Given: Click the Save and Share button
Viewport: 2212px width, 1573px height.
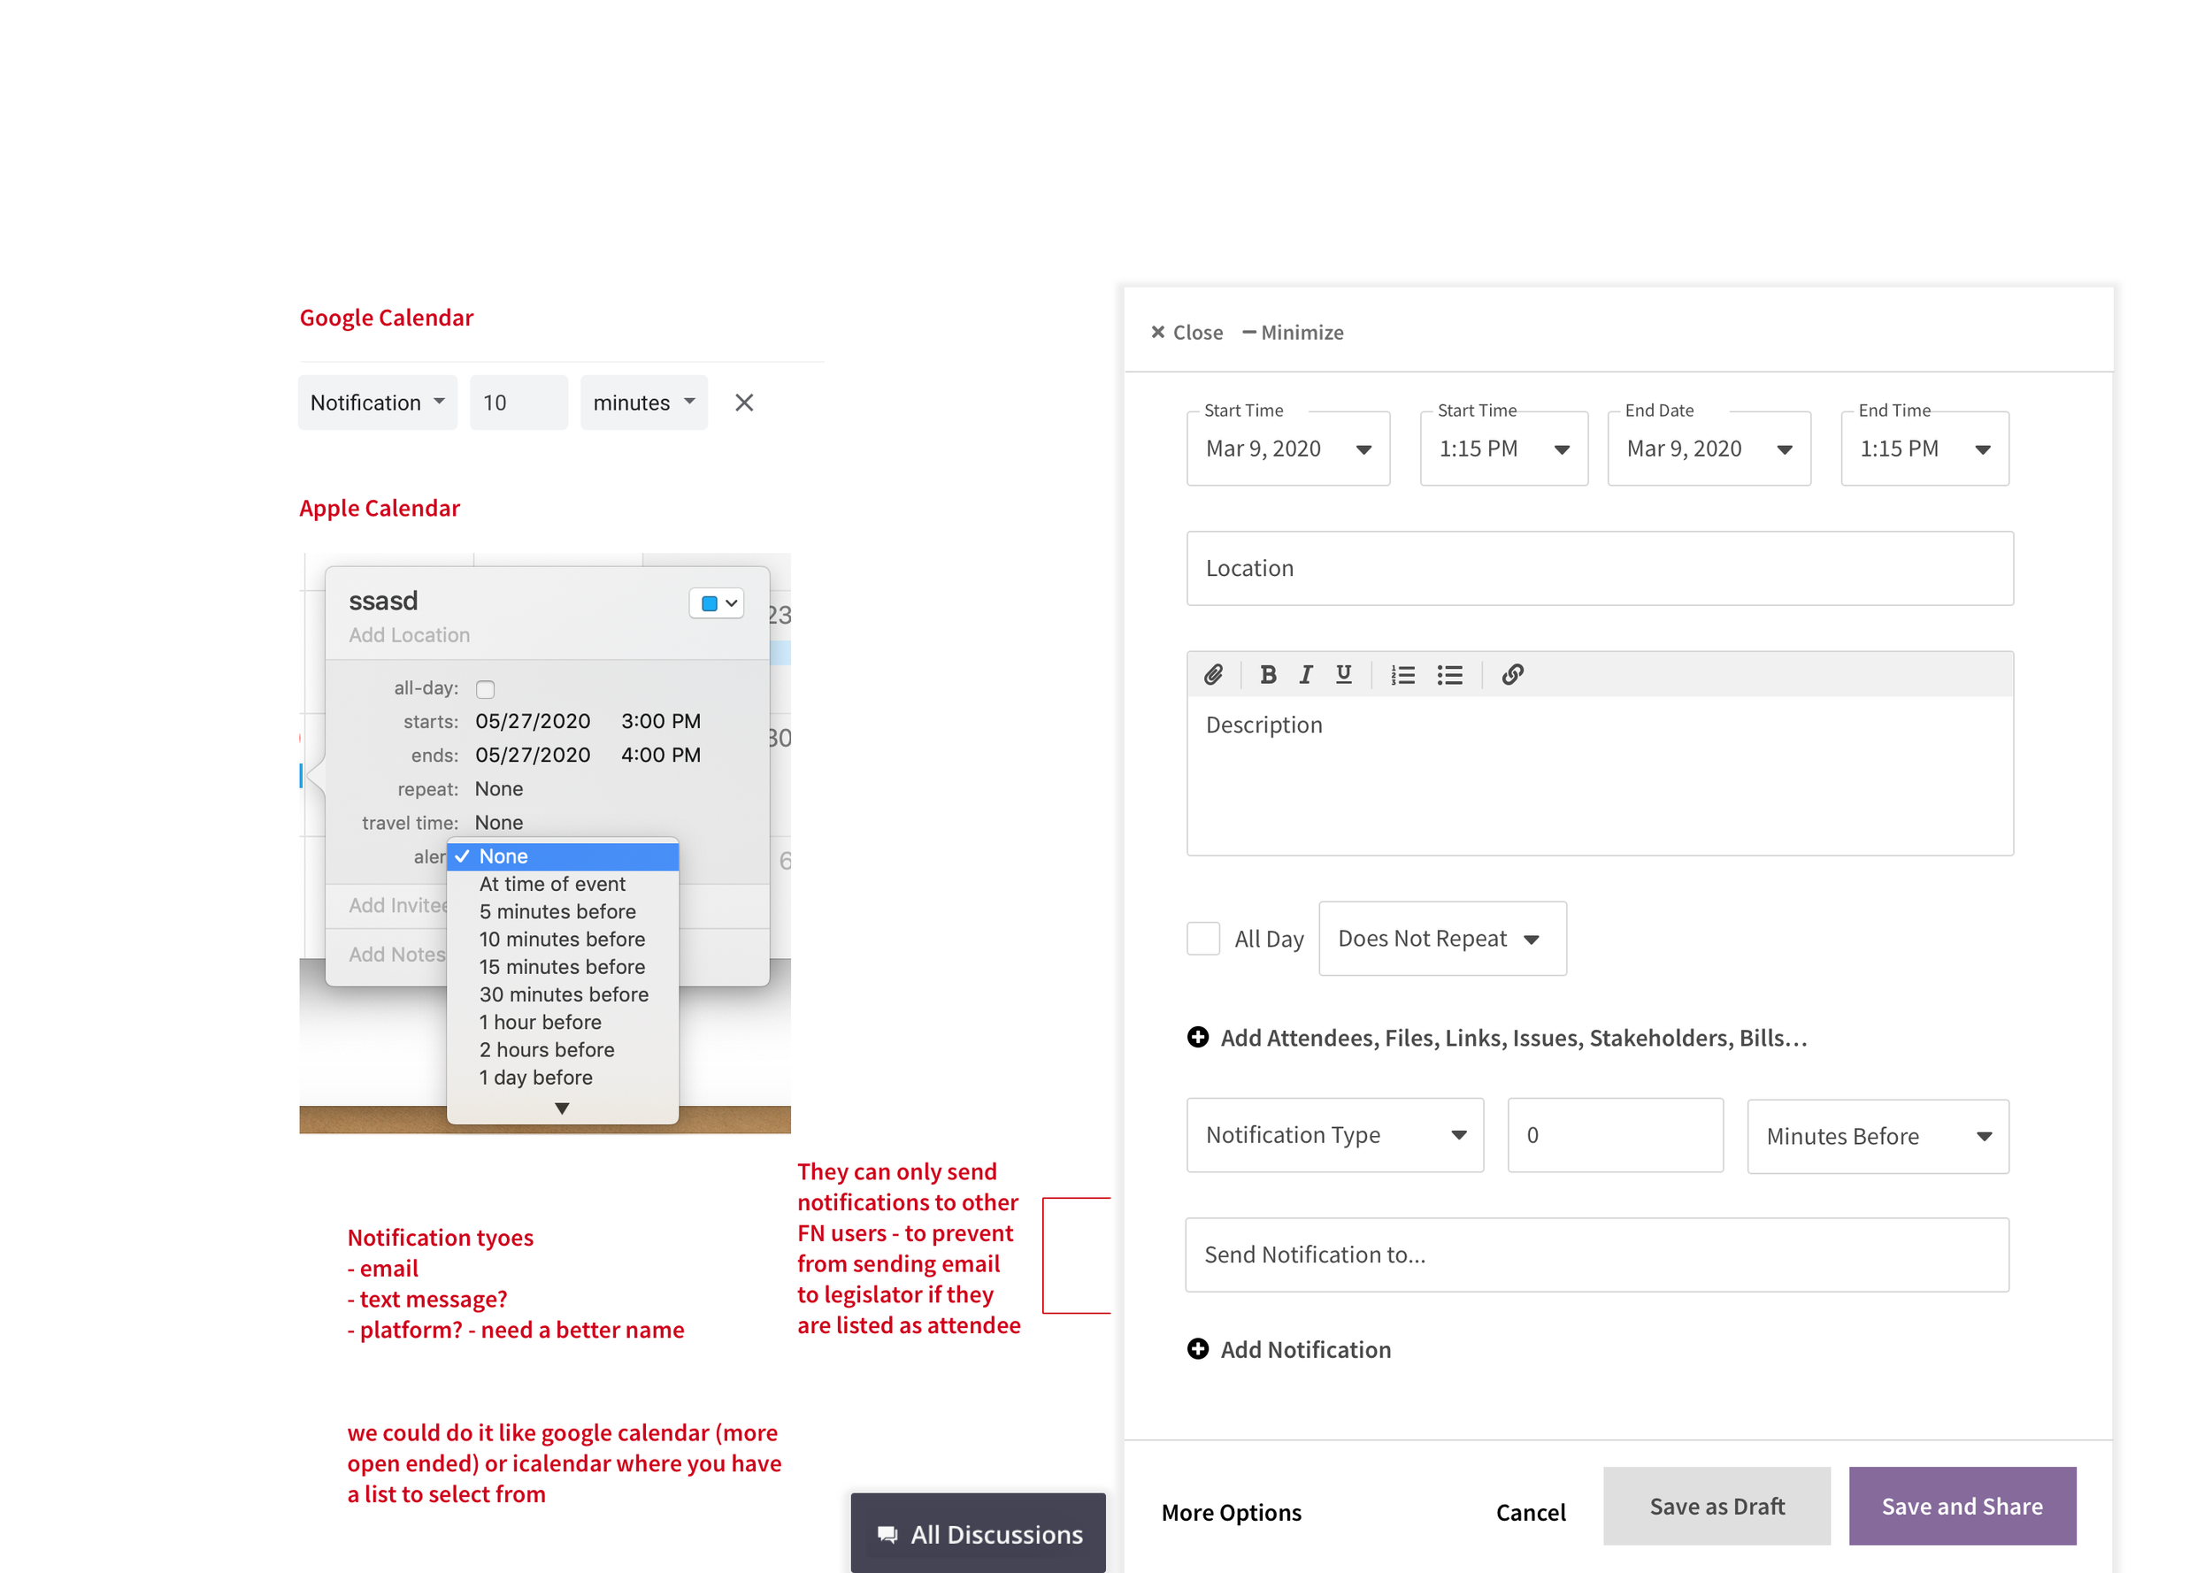Looking at the screenshot, I should pos(1962,1506).
